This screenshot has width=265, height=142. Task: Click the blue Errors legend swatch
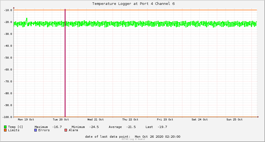(35, 130)
